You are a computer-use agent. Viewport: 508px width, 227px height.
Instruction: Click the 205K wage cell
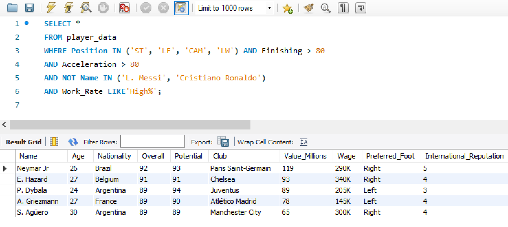click(348, 190)
